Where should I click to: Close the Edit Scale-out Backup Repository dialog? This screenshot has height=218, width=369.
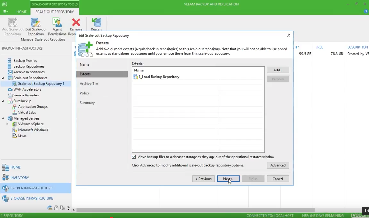click(289, 35)
